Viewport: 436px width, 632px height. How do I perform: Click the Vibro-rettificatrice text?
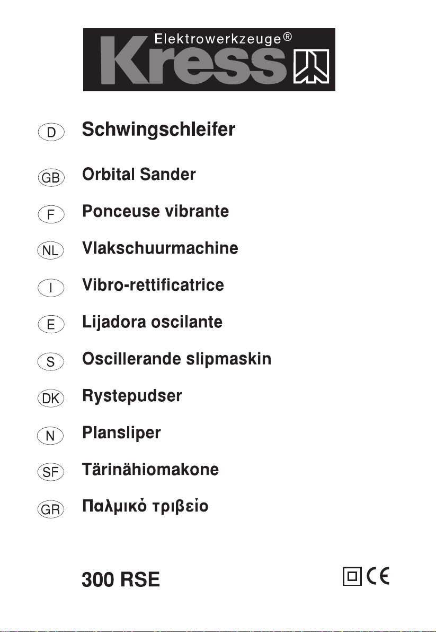[x=153, y=285]
